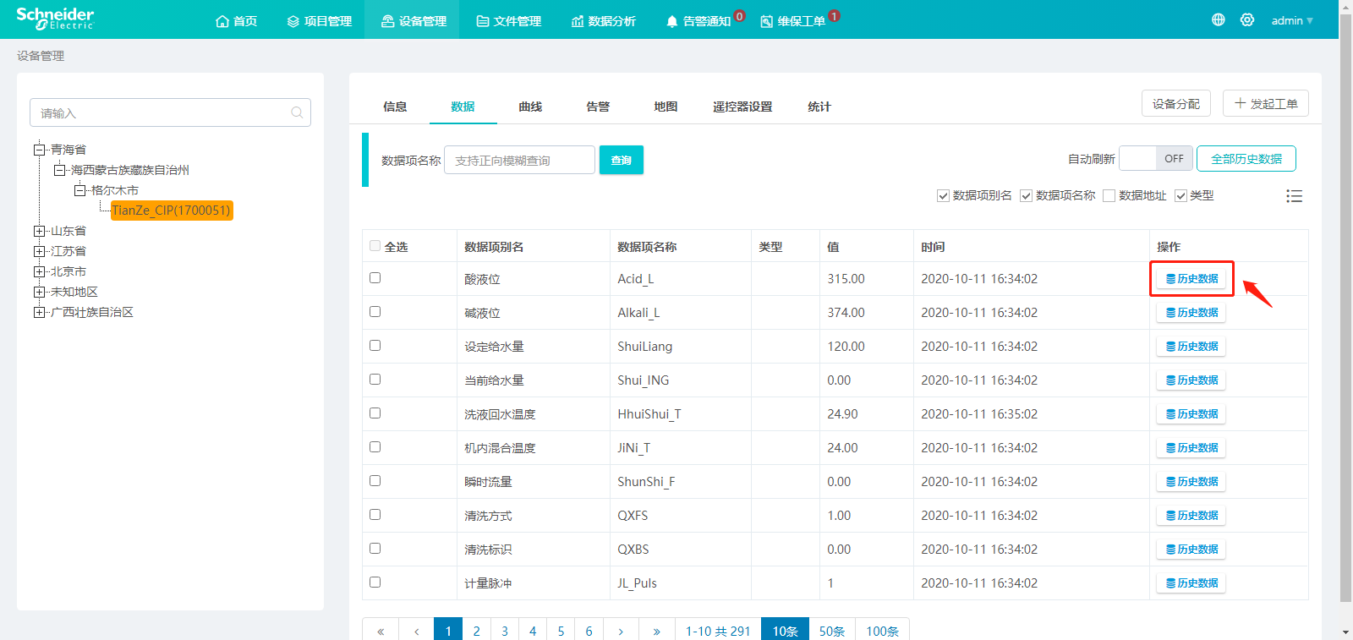This screenshot has width=1353, height=640.
Task: Toggle 数据项名称 column checkbox
Action: point(1026,196)
